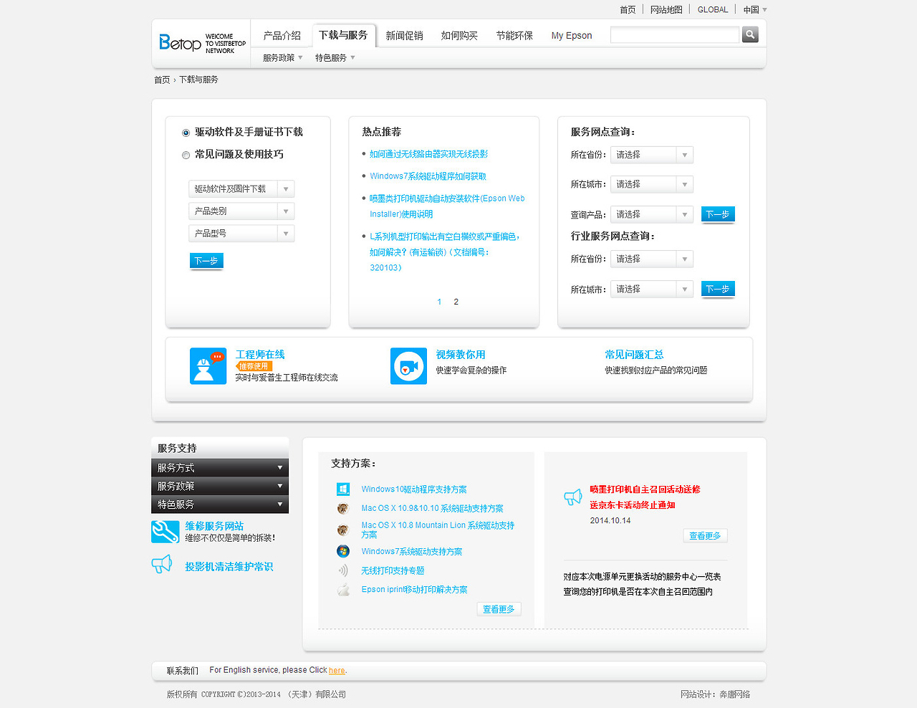Click the speaker icon beside 喷墨打印机召回通知
The height and width of the screenshot is (708, 917).
click(572, 497)
